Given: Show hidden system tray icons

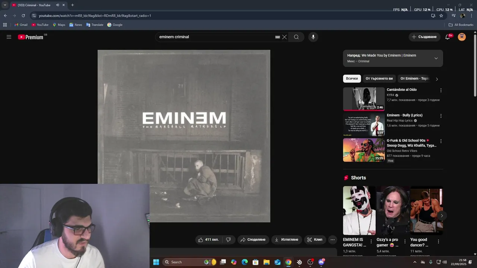Looking at the screenshot, I should click(x=414, y=262).
